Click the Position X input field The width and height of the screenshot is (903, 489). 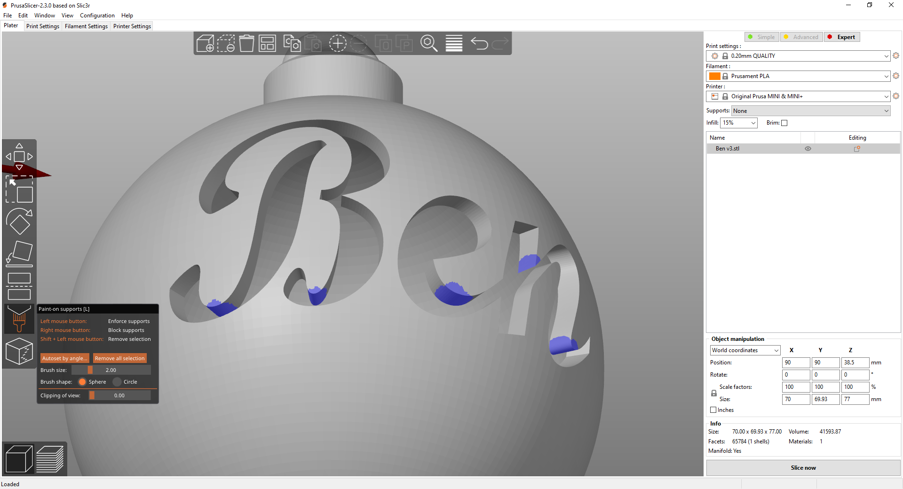point(796,363)
